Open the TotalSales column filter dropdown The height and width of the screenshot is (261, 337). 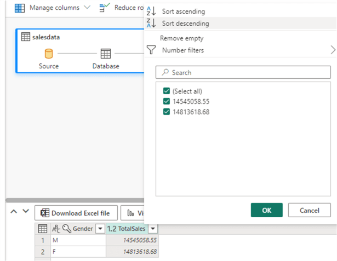point(153,229)
